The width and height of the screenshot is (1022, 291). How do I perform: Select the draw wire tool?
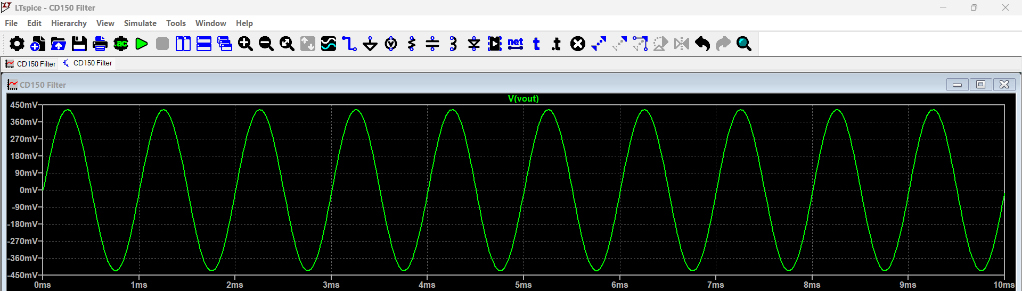pos(349,44)
